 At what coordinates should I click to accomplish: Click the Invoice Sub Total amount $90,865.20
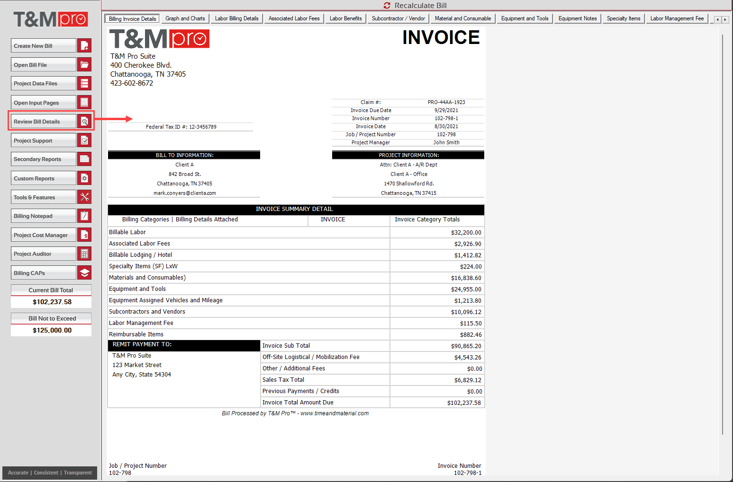(x=466, y=346)
